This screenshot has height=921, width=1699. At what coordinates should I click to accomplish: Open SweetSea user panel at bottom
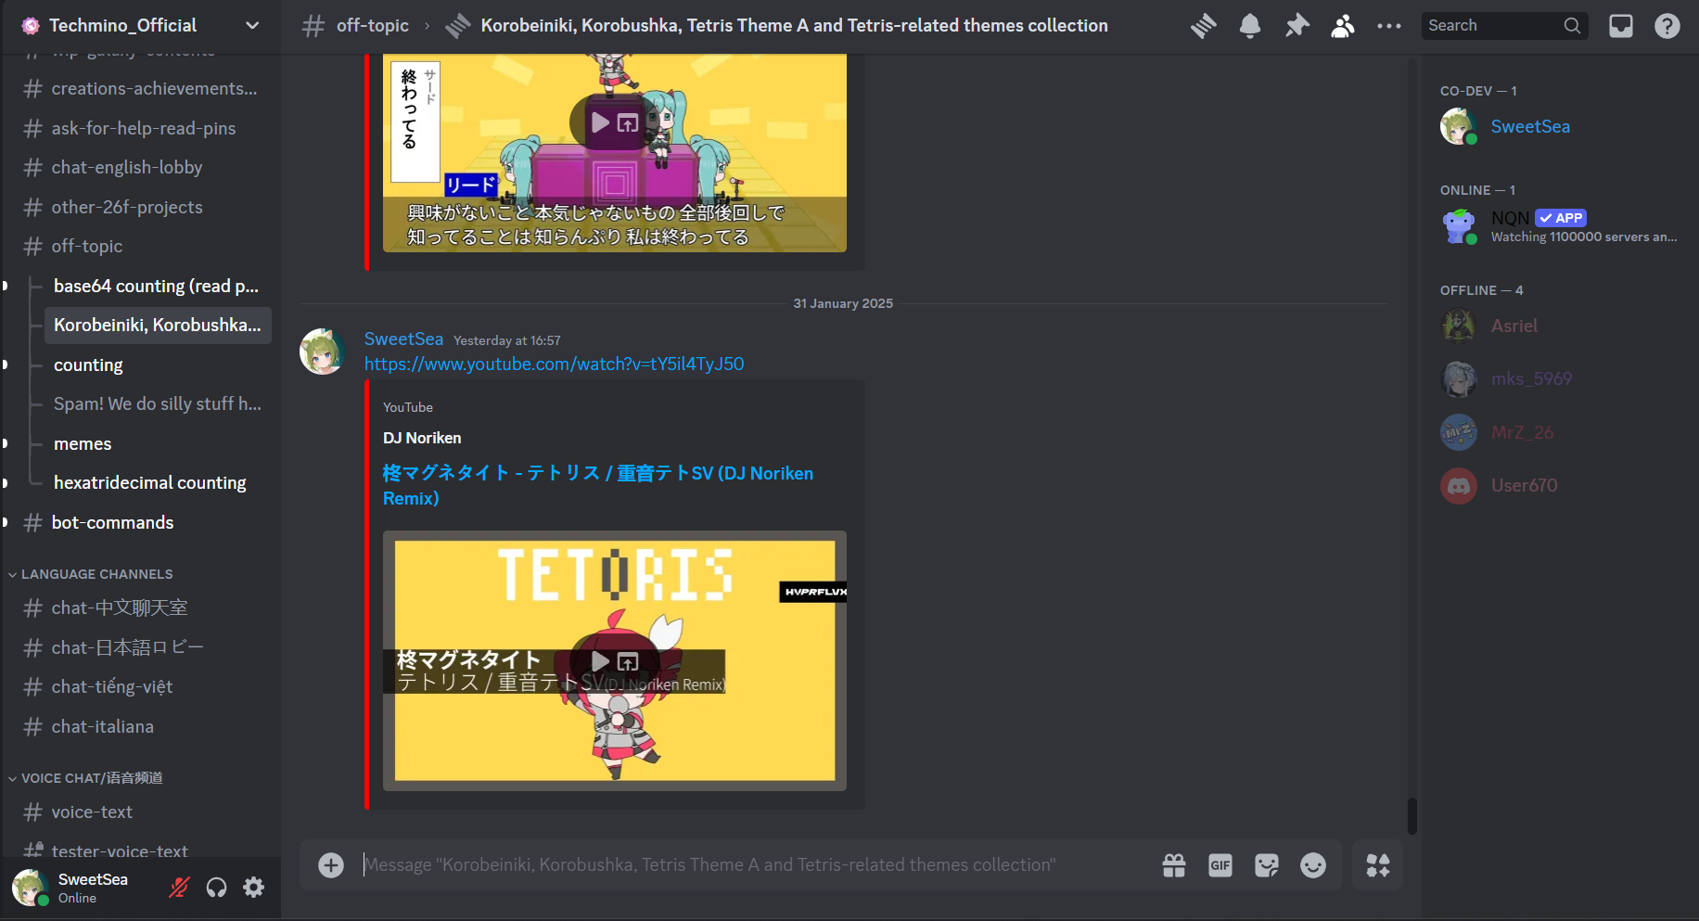tap(83, 888)
